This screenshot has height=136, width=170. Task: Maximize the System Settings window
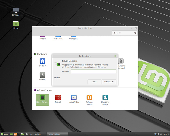(132, 28)
